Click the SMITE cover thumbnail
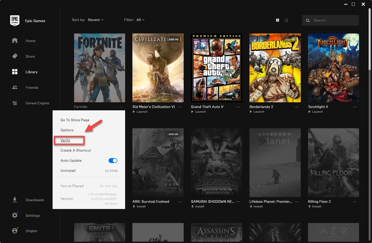 (x=99, y=232)
